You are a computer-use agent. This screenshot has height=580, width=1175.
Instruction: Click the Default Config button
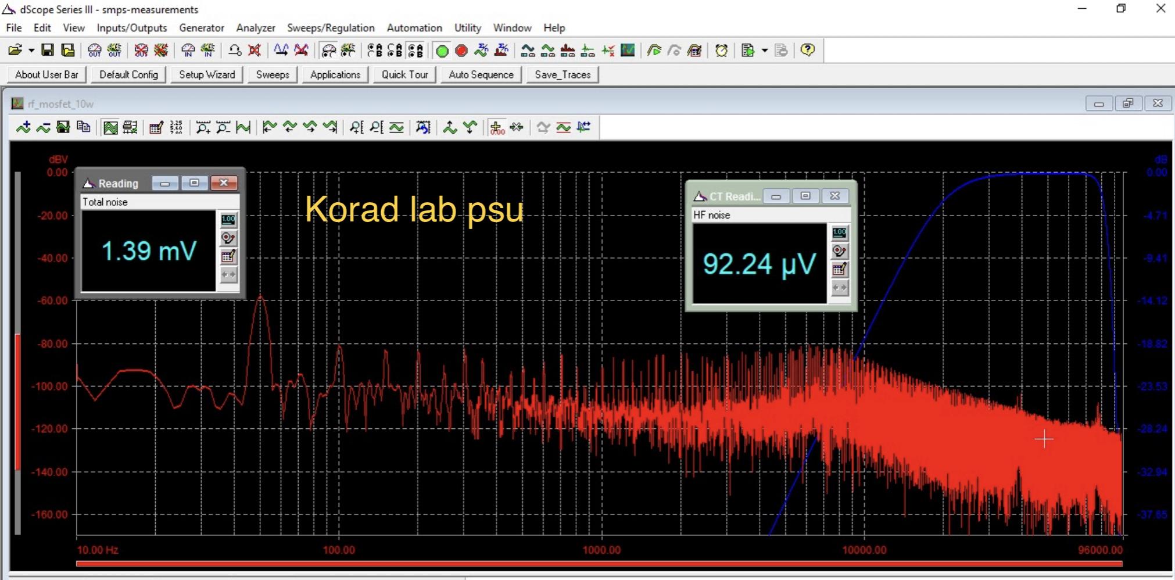[128, 74]
